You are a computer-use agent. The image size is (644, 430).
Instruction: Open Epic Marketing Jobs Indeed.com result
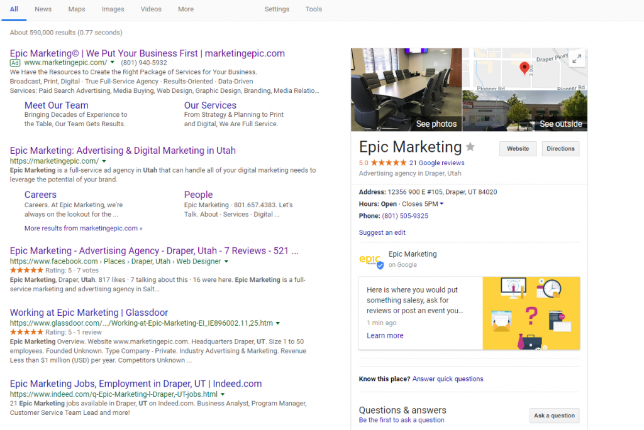[136, 384]
